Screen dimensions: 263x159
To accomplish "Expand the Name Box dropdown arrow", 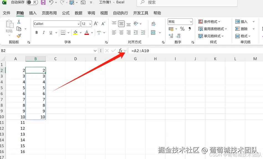I will coord(95,51).
